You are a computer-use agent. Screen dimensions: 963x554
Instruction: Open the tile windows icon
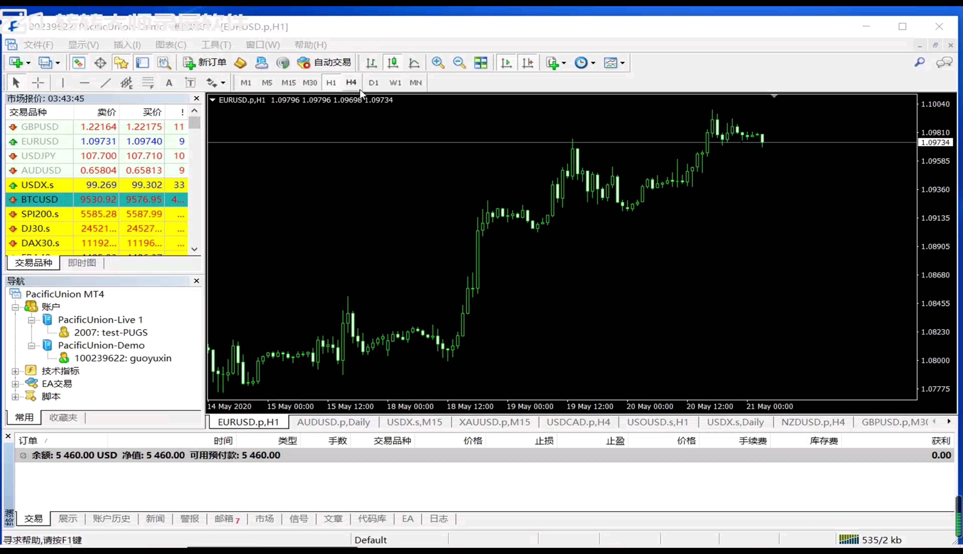tap(481, 63)
